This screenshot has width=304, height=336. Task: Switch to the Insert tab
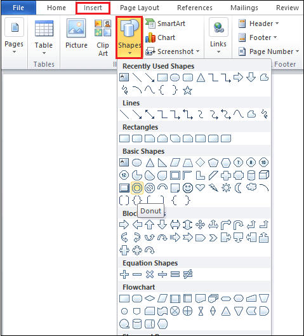93,8
